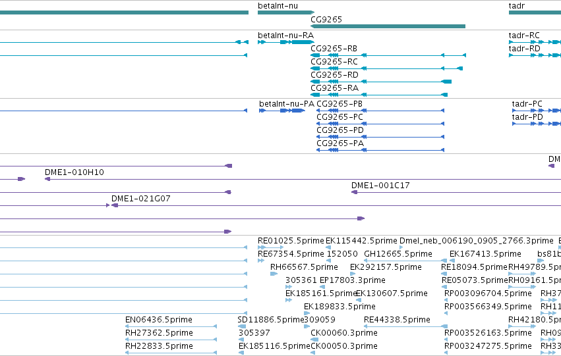Click the DME1-021G07 clone label
Image resolution: width=561 pixels, height=356 pixels.
coord(141,199)
